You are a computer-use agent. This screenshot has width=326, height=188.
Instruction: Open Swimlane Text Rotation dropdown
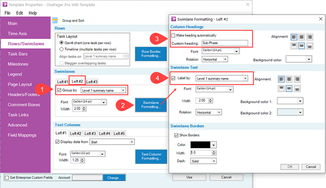[x=219, y=112]
